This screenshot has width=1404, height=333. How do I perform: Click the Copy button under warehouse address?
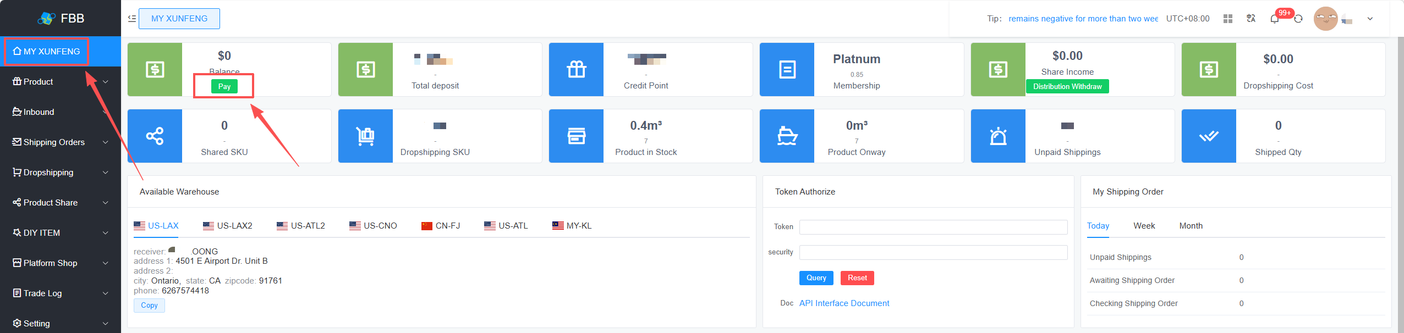pyautogui.click(x=149, y=306)
